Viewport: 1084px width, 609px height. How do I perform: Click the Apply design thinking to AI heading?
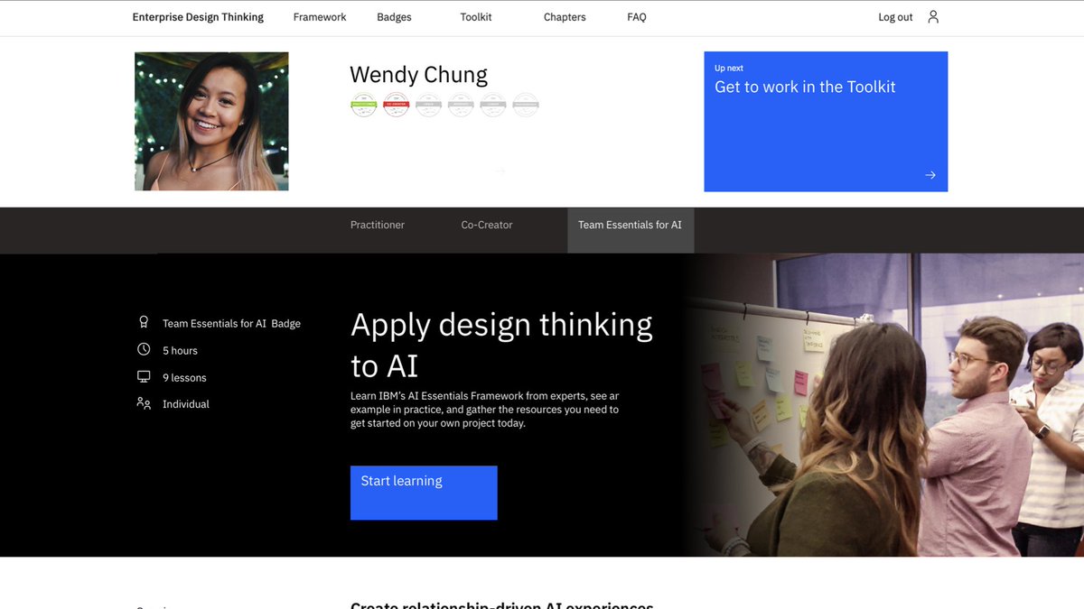pos(501,345)
